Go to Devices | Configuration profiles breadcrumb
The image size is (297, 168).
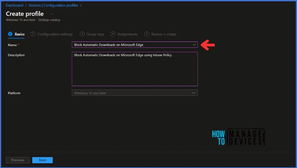coord(53,5)
